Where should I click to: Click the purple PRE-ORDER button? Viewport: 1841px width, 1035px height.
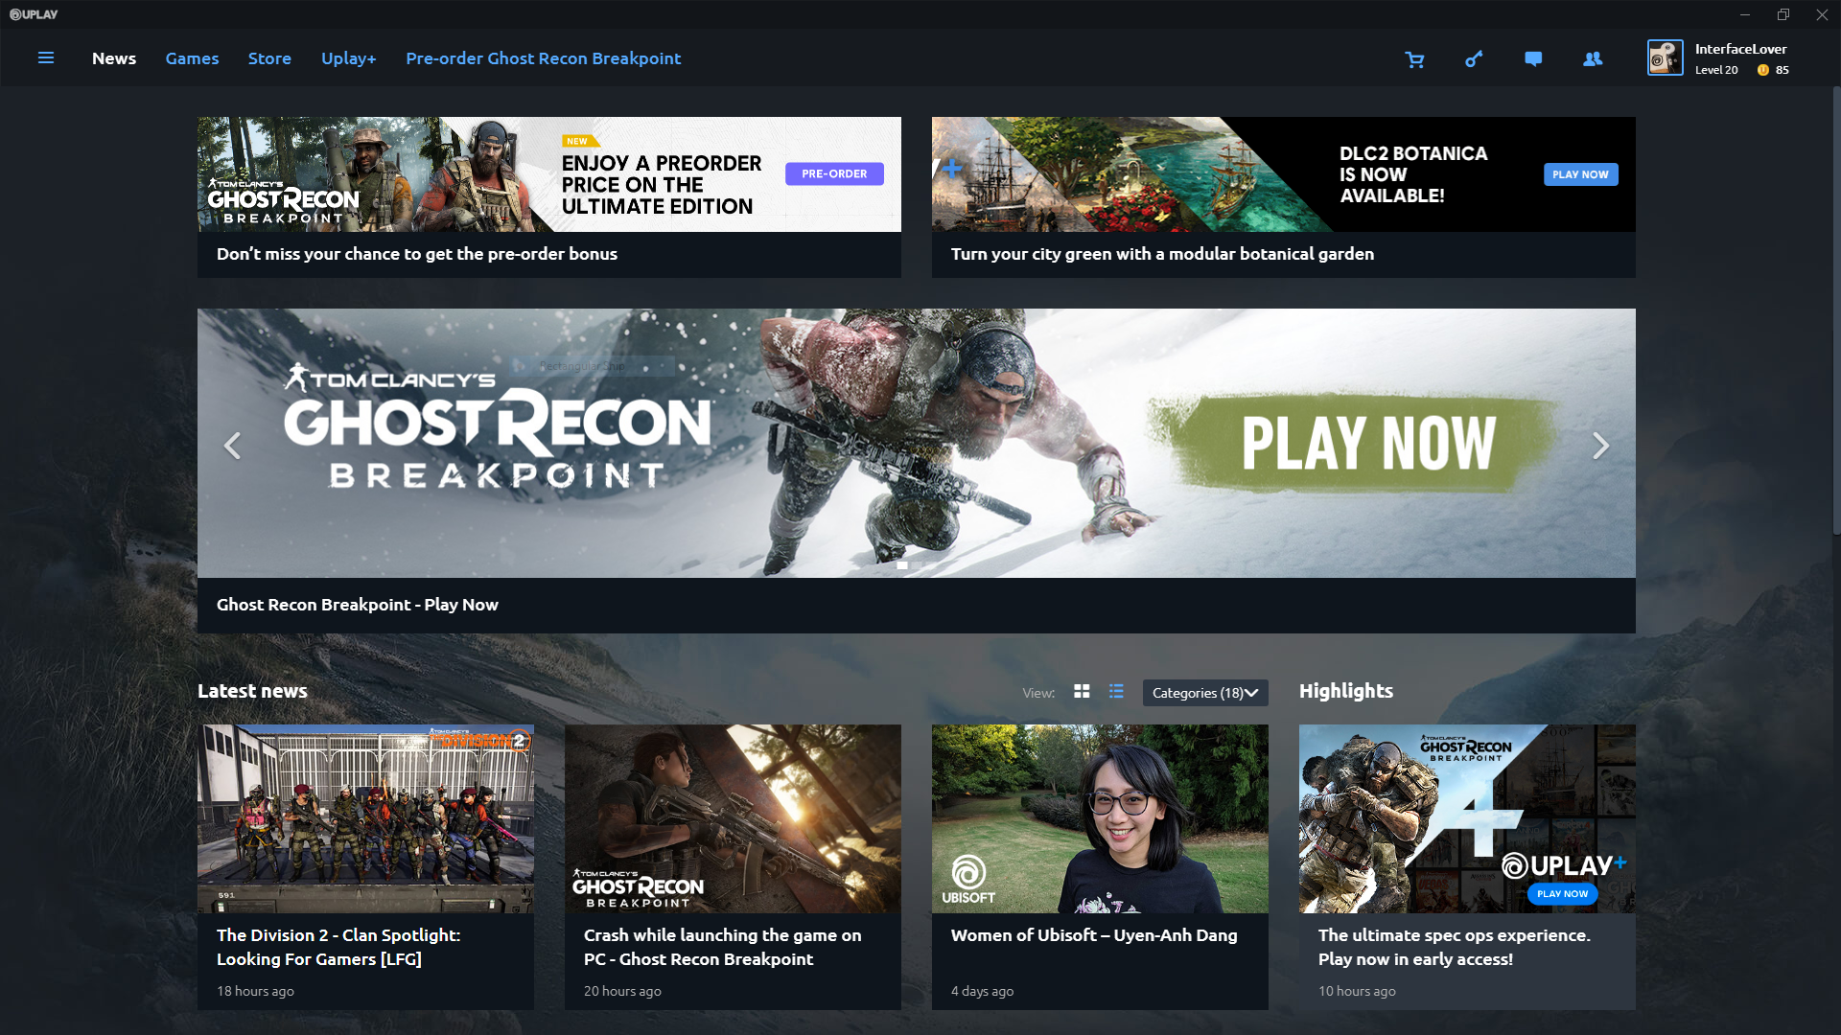tap(834, 173)
